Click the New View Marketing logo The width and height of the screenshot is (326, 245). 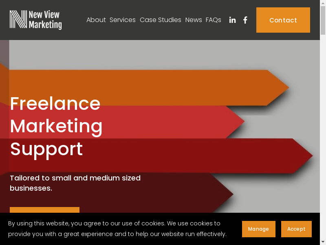36,20
